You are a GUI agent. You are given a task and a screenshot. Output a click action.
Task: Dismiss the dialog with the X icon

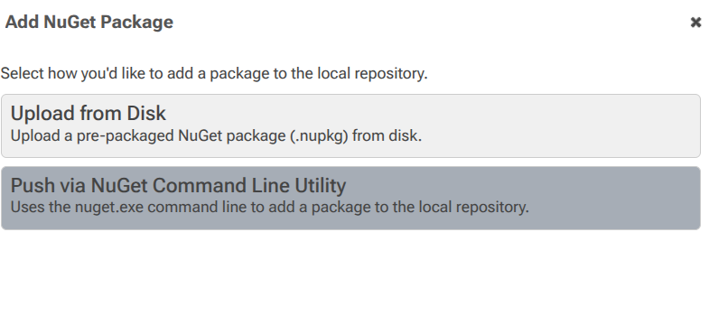pos(695,23)
